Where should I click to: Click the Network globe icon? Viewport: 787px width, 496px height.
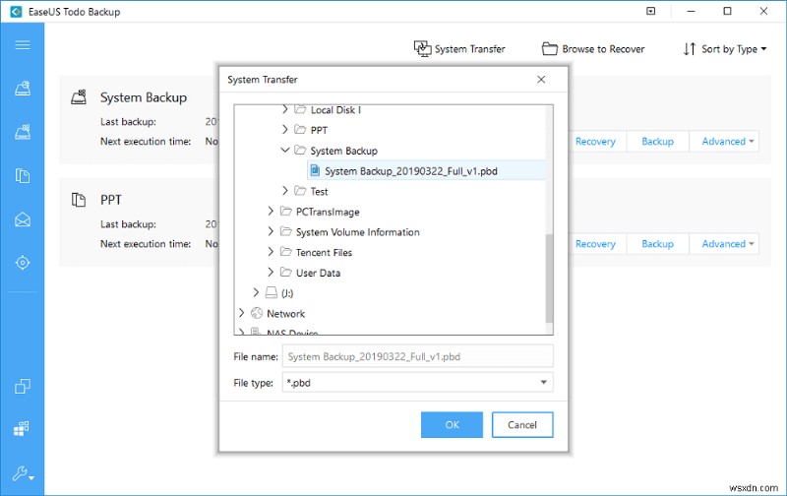257,313
